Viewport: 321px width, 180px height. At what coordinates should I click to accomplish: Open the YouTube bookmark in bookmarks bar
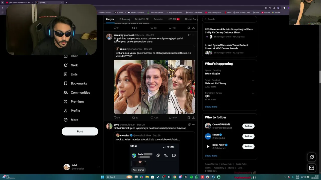tap(266, 12)
